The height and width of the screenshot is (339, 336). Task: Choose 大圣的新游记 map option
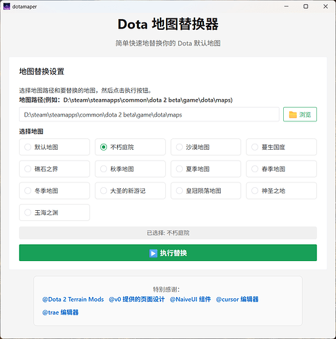pyautogui.click(x=130, y=191)
